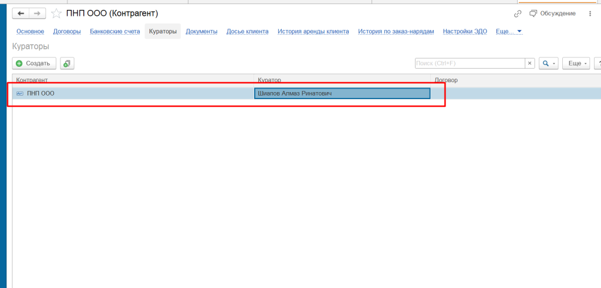601x288 pixels.
Task: Go to История аренды клиента tab
Action: pyautogui.click(x=313, y=32)
